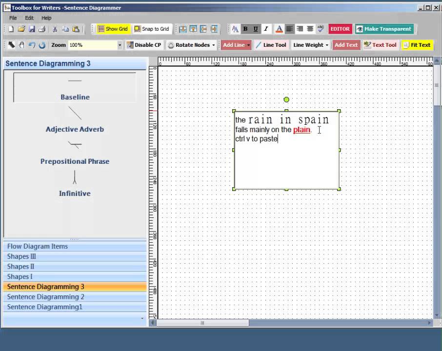Screen dimensions: 442x351
Task: Click the Add Text button
Action: click(x=346, y=45)
